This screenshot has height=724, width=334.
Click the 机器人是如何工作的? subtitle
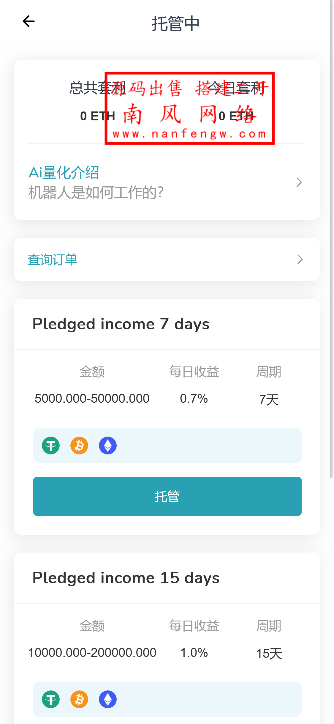[96, 193]
